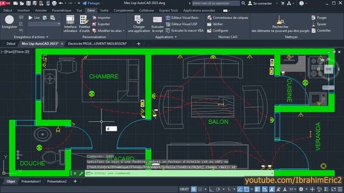Open Palettes d'outils customization
The width and height of the screenshot is (344, 193).
84,24
